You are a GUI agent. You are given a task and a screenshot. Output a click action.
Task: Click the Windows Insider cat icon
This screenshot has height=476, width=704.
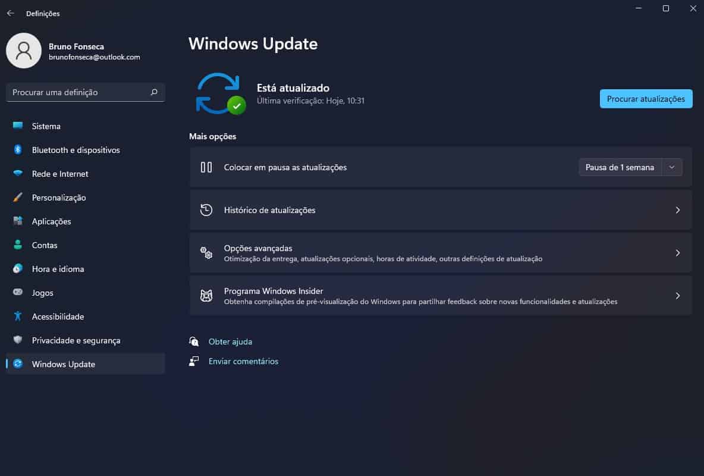pos(206,296)
